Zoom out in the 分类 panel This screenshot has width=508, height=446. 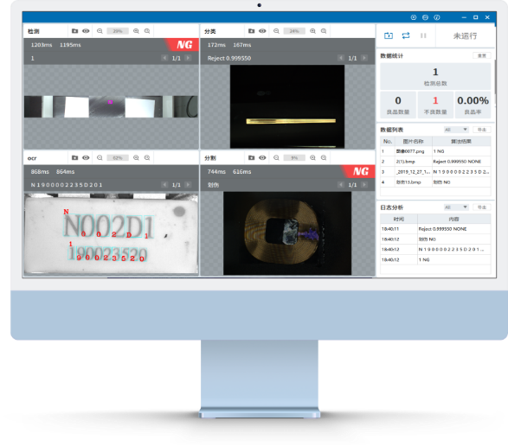click(276, 31)
